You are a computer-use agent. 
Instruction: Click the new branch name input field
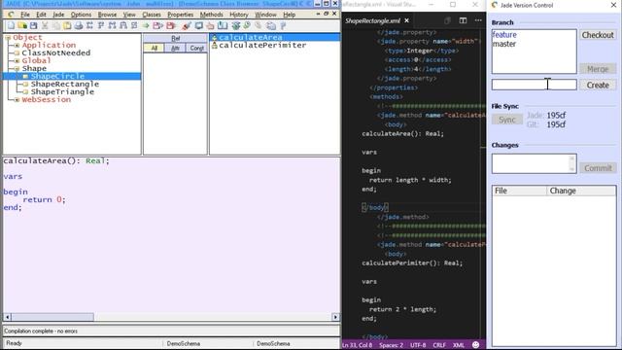(534, 85)
